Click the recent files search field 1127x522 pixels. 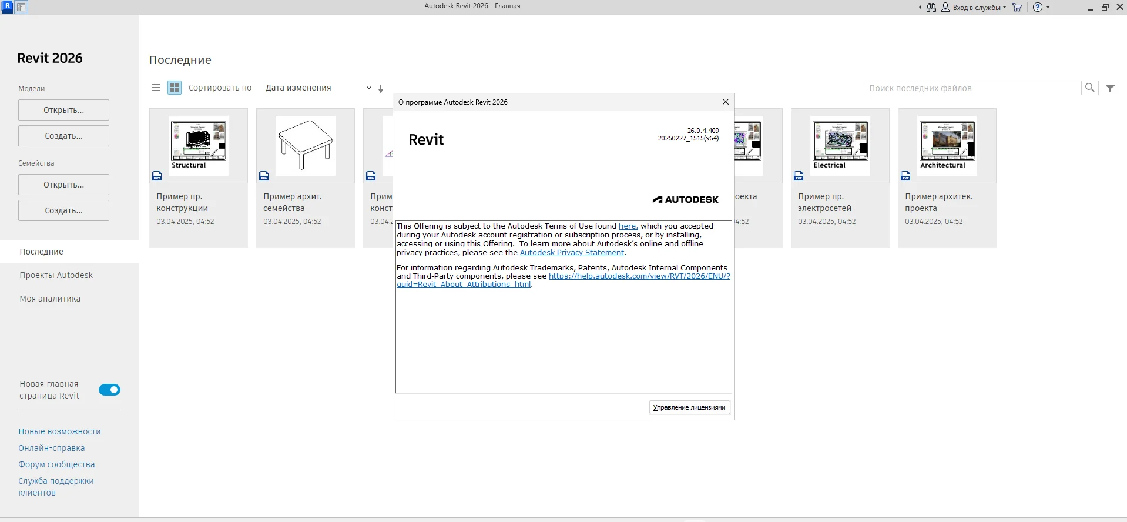(972, 88)
